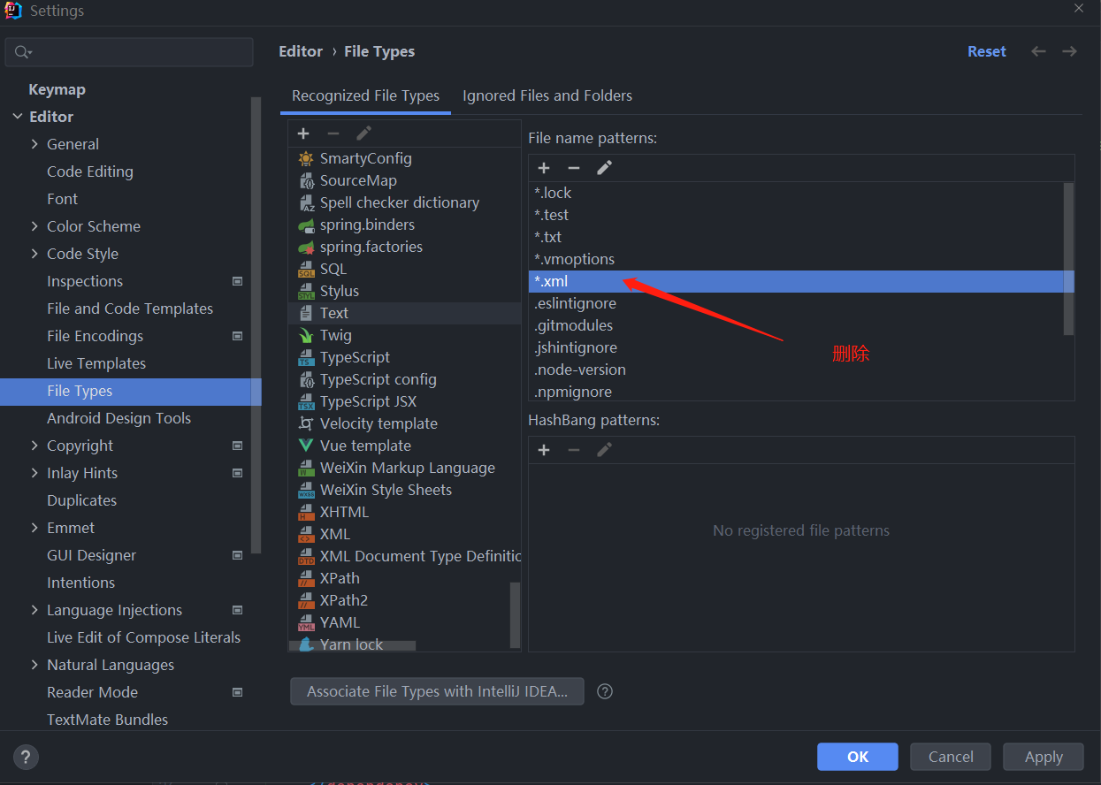Cancel the Settings dialog
The image size is (1101, 785).
point(951,757)
